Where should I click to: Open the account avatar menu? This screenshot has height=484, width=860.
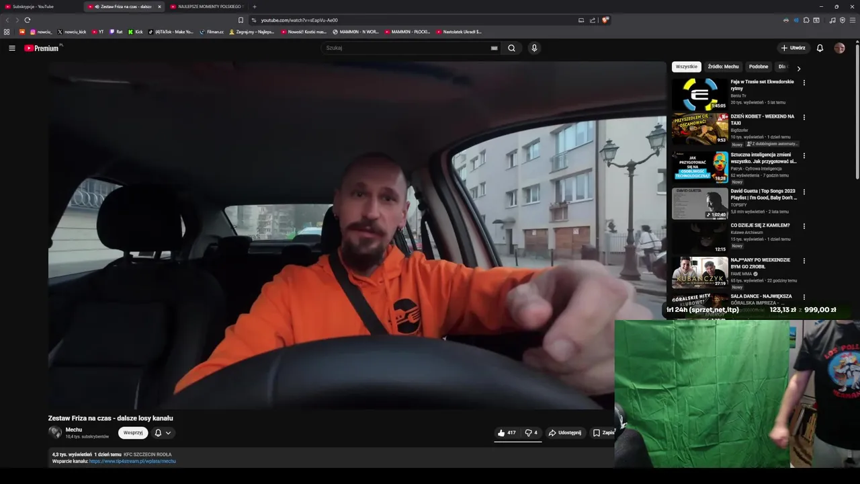[x=839, y=48]
